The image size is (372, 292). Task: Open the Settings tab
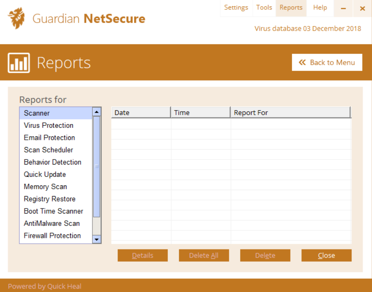click(x=236, y=7)
